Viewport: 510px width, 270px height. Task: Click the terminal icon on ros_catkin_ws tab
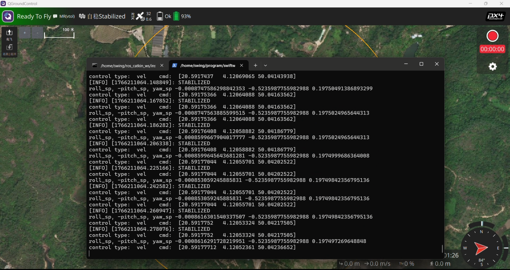pos(95,66)
